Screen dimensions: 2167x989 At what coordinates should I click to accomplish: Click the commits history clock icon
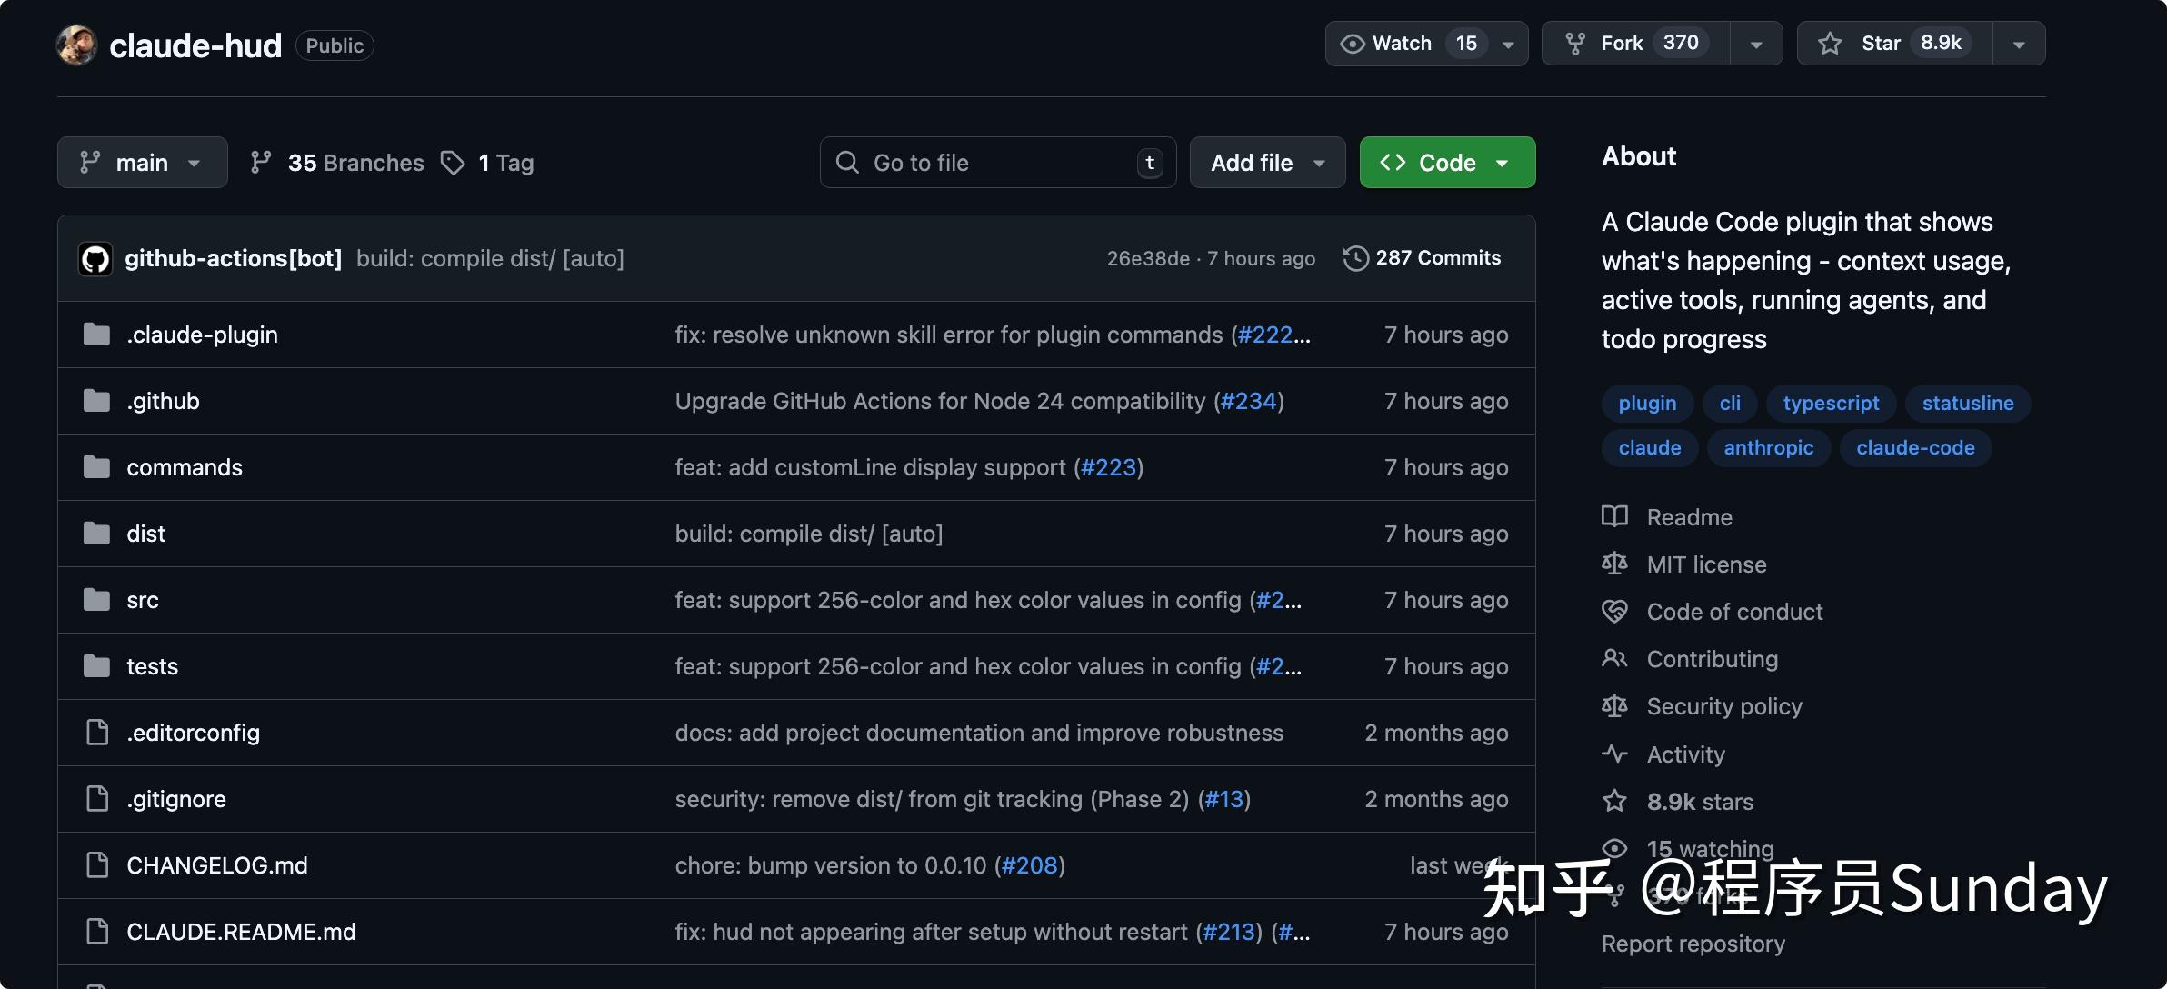click(1355, 258)
